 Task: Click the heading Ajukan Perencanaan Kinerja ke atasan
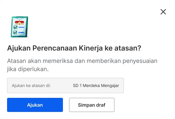[74, 48]
